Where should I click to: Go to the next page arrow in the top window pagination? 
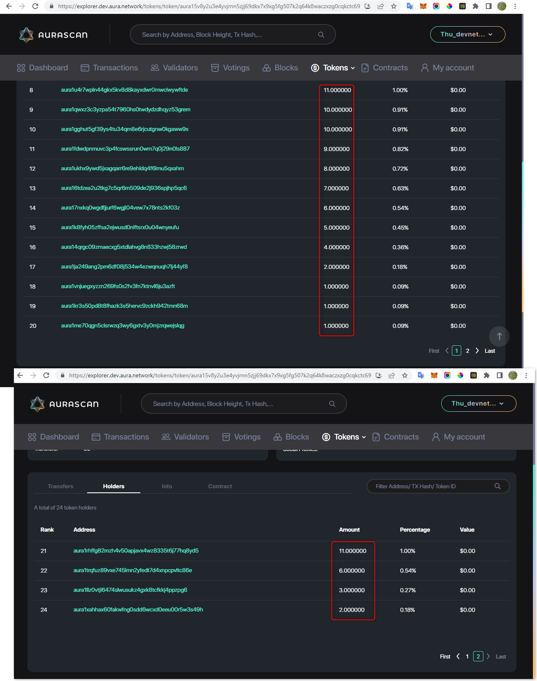477,351
